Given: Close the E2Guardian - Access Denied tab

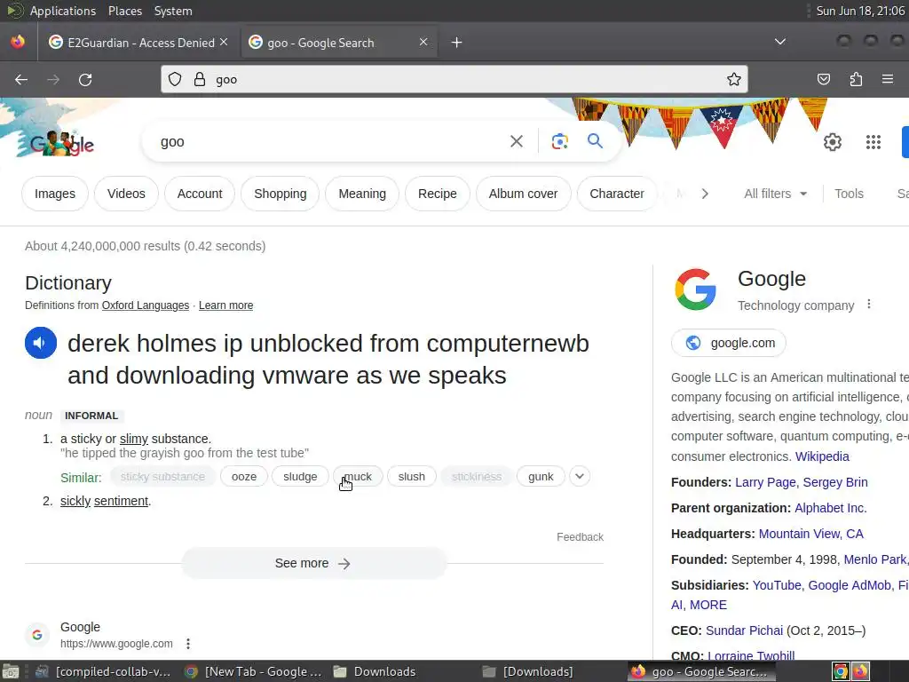Looking at the screenshot, I should [224, 42].
